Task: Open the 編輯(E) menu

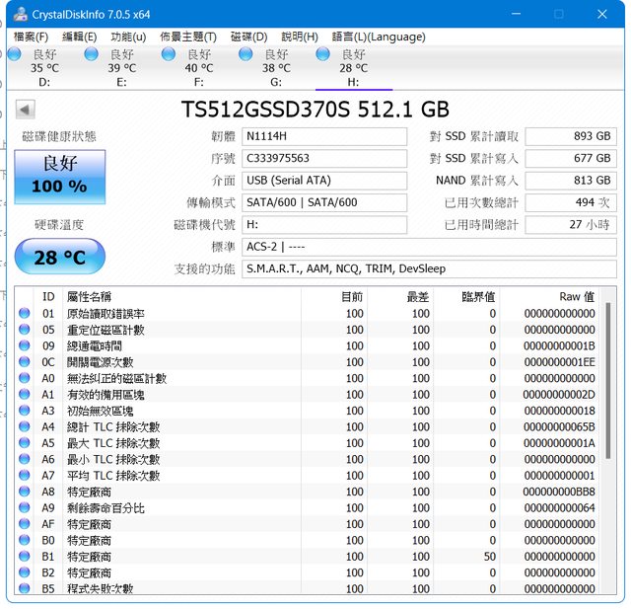Action: [x=79, y=37]
